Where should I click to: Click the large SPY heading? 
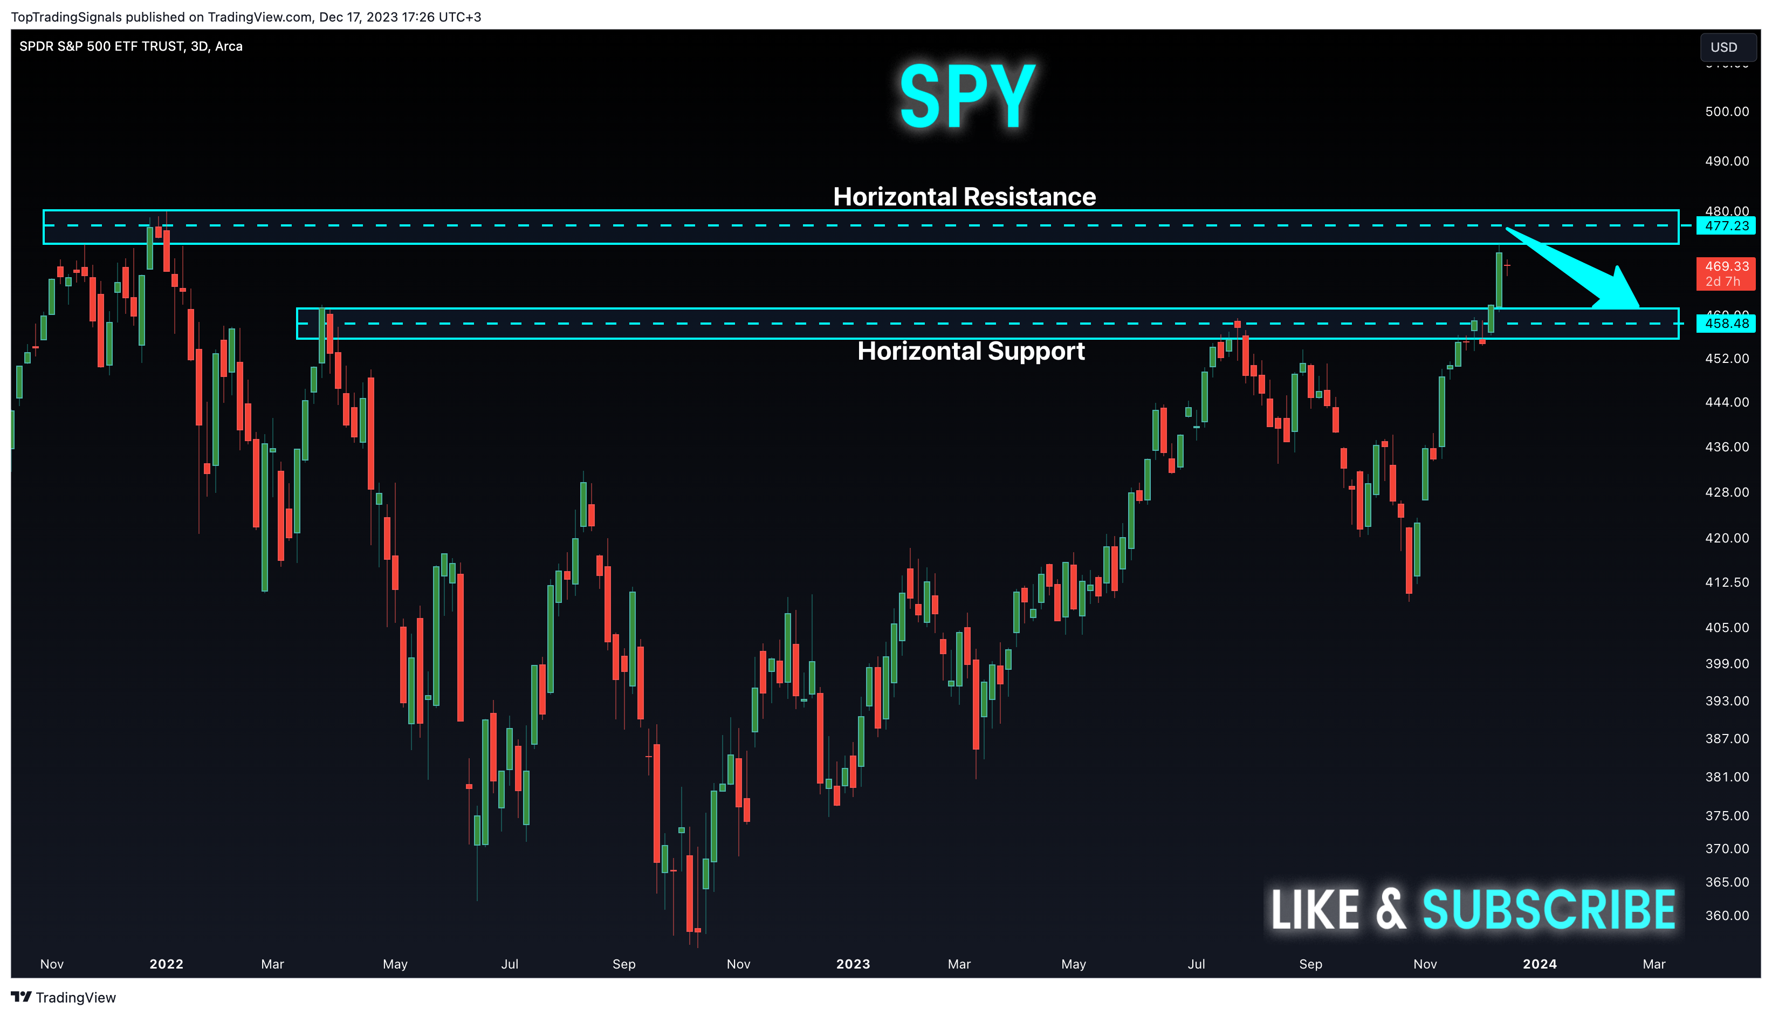(x=967, y=97)
